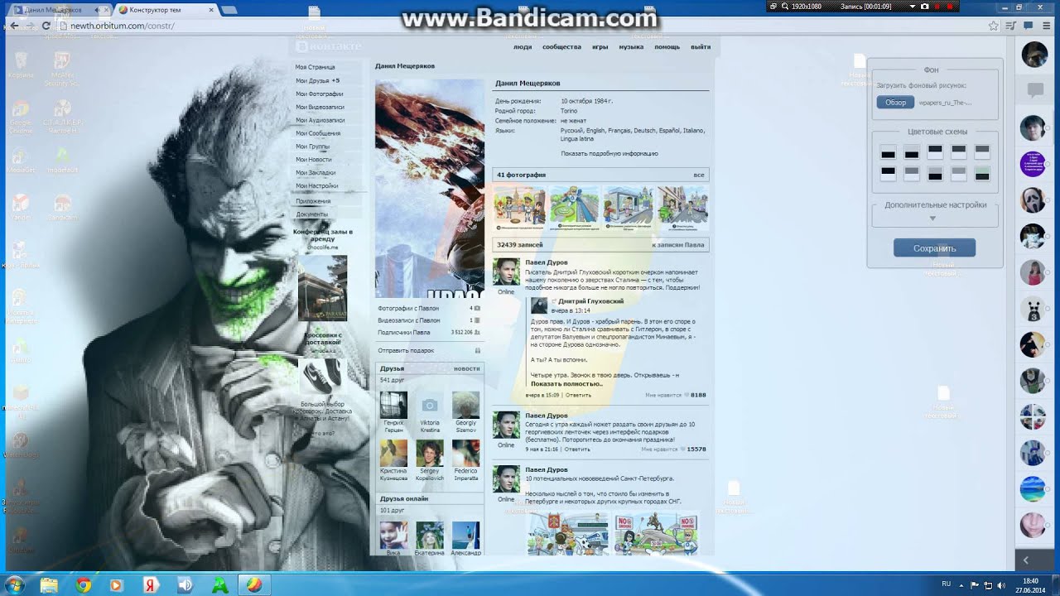
Task: Open Мои Аудиозаписи in the left menu
Action: click(320, 120)
